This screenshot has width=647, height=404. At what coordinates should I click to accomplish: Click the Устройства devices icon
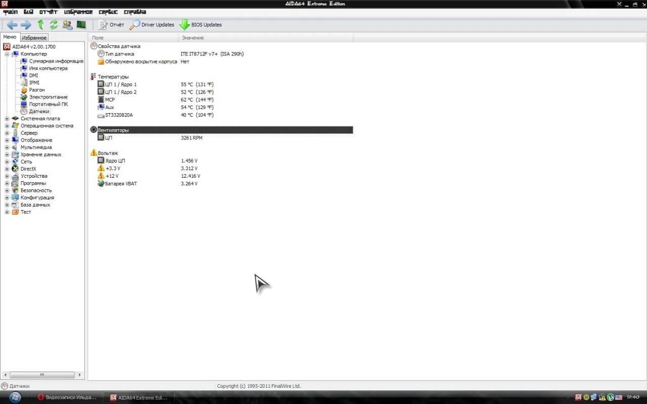coord(15,176)
